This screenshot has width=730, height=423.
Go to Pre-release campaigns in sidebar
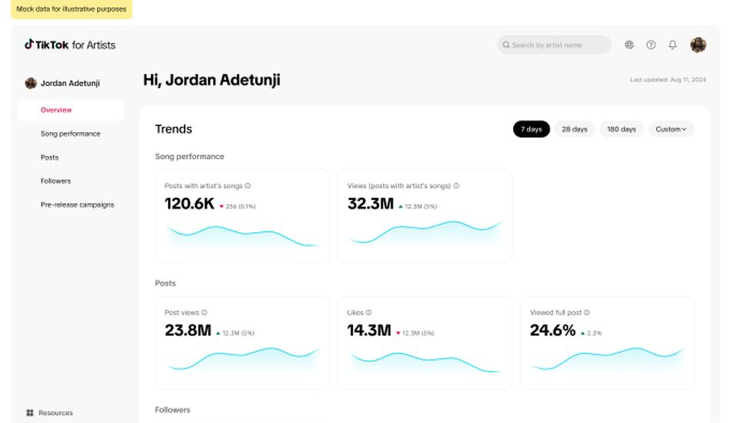(77, 205)
